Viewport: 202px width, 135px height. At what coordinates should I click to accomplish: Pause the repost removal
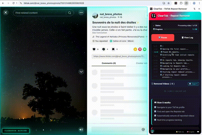(x=163, y=38)
